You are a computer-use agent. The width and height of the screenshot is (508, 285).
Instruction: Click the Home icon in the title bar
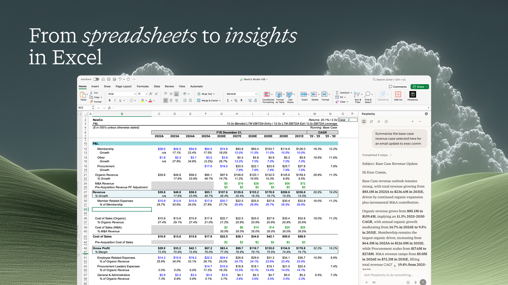(x=103, y=79)
